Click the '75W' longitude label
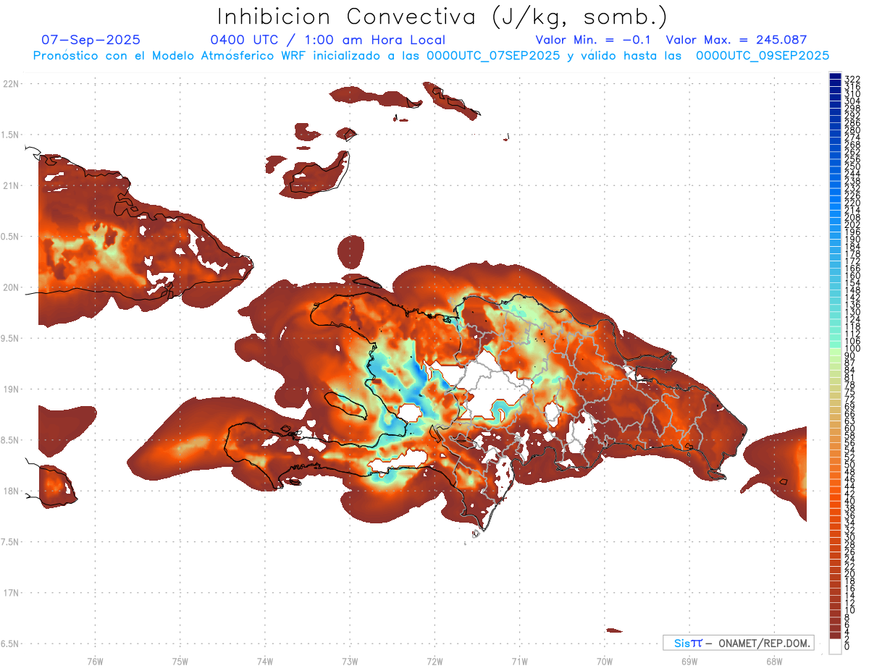The height and width of the screenshot is (671, 869). pos(180,661)
